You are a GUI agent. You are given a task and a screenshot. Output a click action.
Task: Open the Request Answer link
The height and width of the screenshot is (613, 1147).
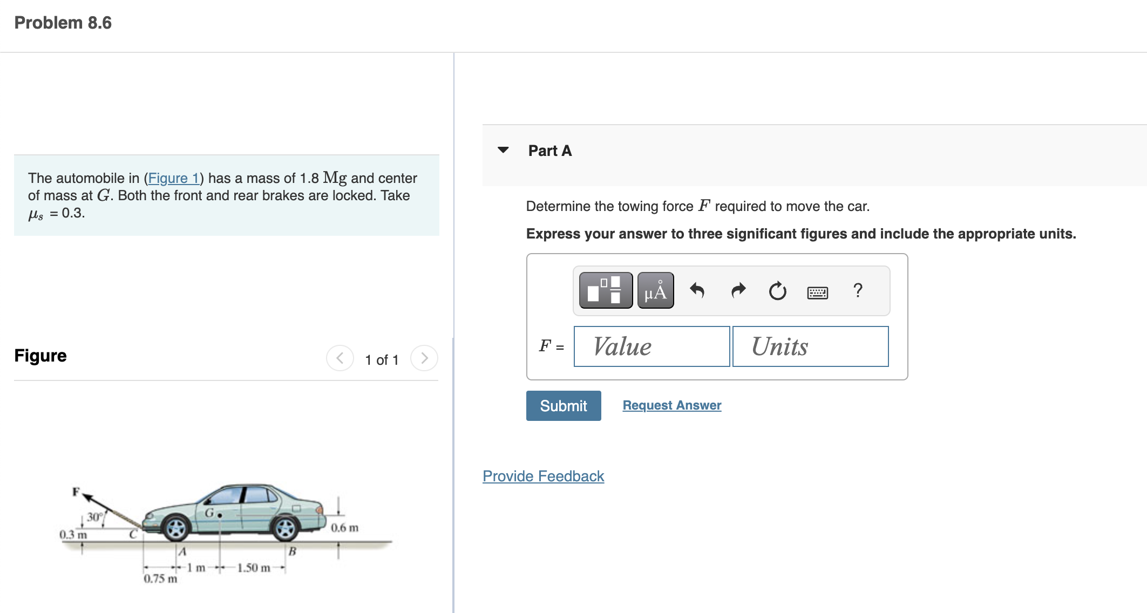pos(671,405)
